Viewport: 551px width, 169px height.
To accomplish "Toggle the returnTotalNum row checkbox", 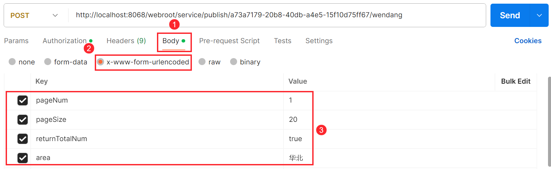I will pos(23,139).
